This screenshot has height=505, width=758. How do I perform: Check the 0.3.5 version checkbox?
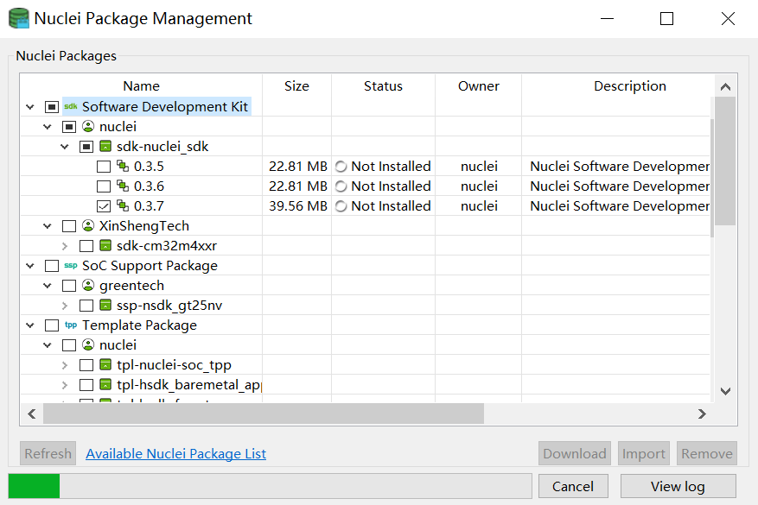click(104, 167)
